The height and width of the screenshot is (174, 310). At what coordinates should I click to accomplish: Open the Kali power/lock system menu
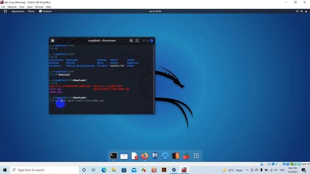[306, 11]
